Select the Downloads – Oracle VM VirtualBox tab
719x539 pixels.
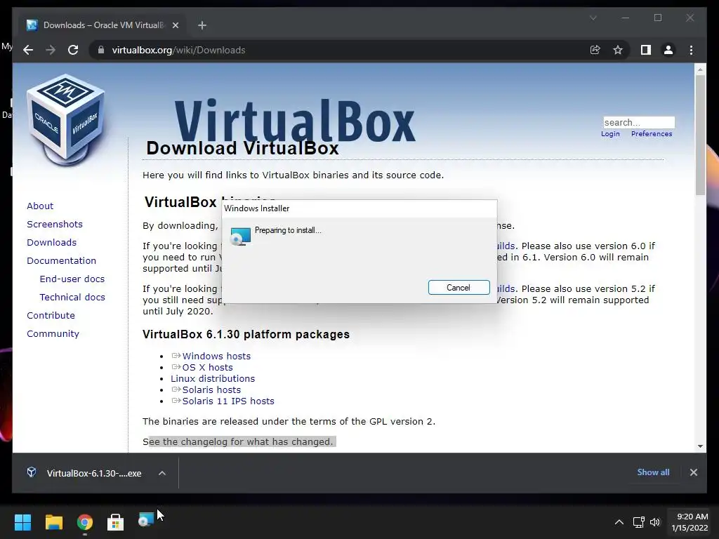coord(102,25)
